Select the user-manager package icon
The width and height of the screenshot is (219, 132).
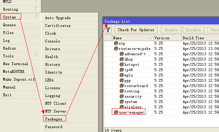pyautogui.click(x=116, y=112)
